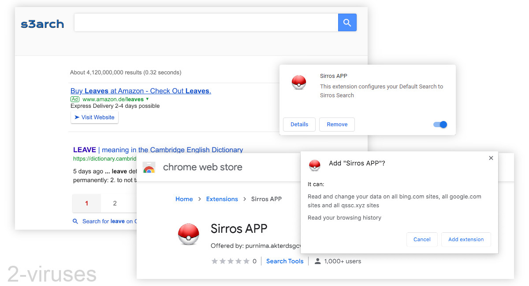The width and height of the screenshot is (529, 286).
Task: Click the magnifier beside Search for leave
Action: [x=75, y=221]
